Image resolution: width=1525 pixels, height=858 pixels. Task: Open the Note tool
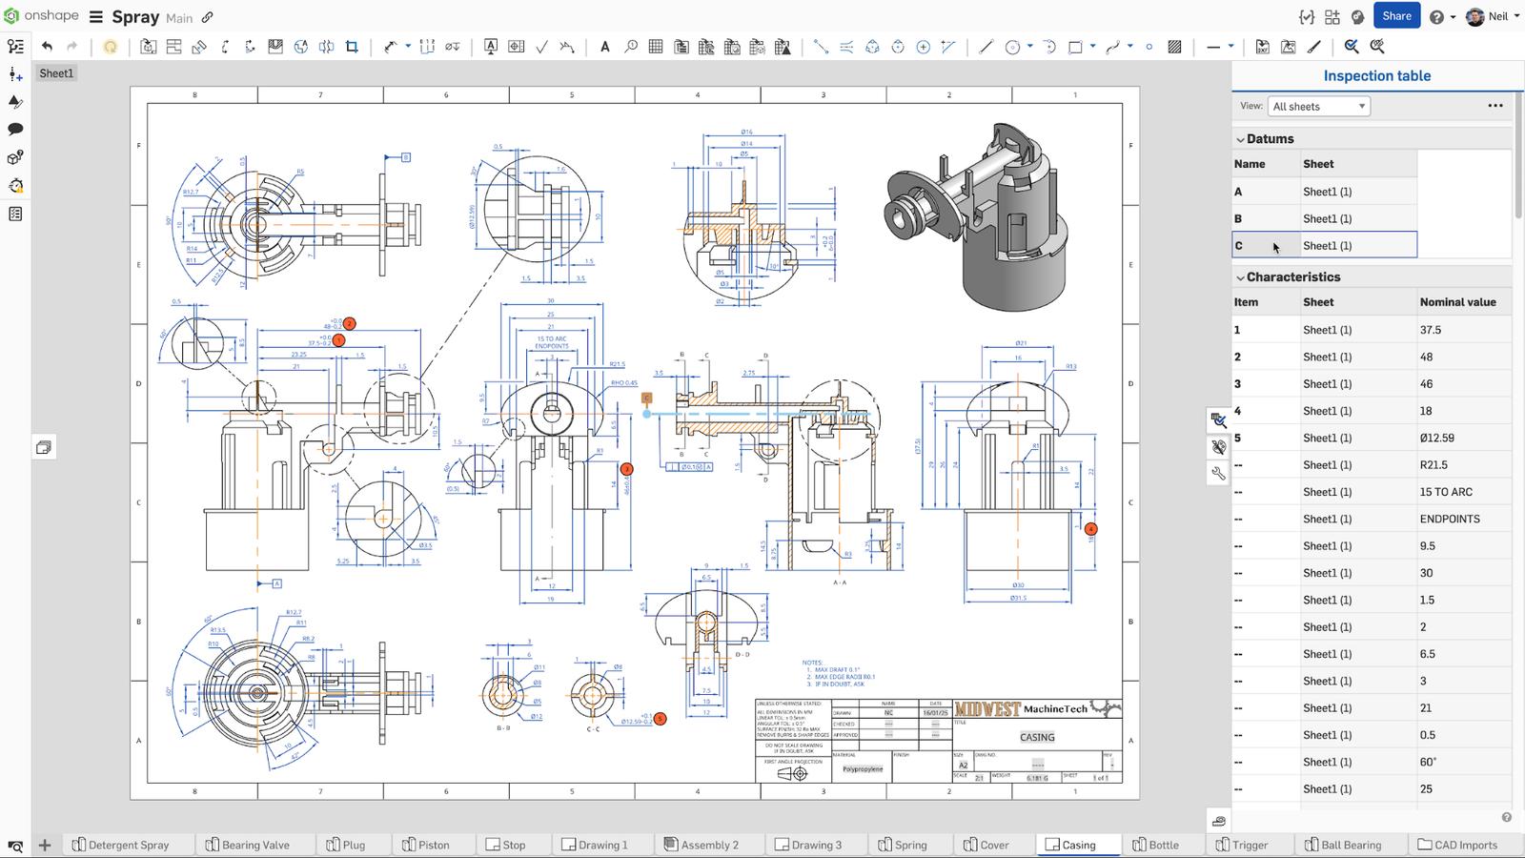(x=604, y=45)
